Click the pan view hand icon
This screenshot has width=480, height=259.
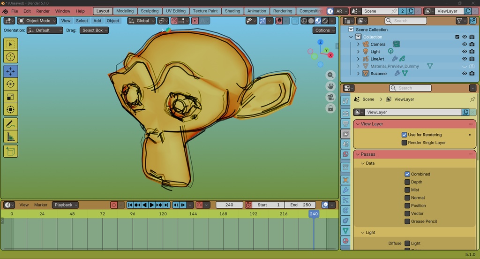330,86
